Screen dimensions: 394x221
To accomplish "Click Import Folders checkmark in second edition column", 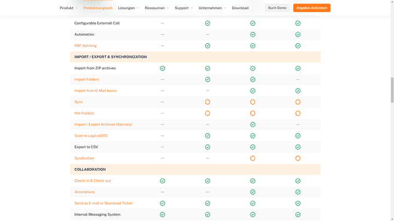I will [207, 80].
